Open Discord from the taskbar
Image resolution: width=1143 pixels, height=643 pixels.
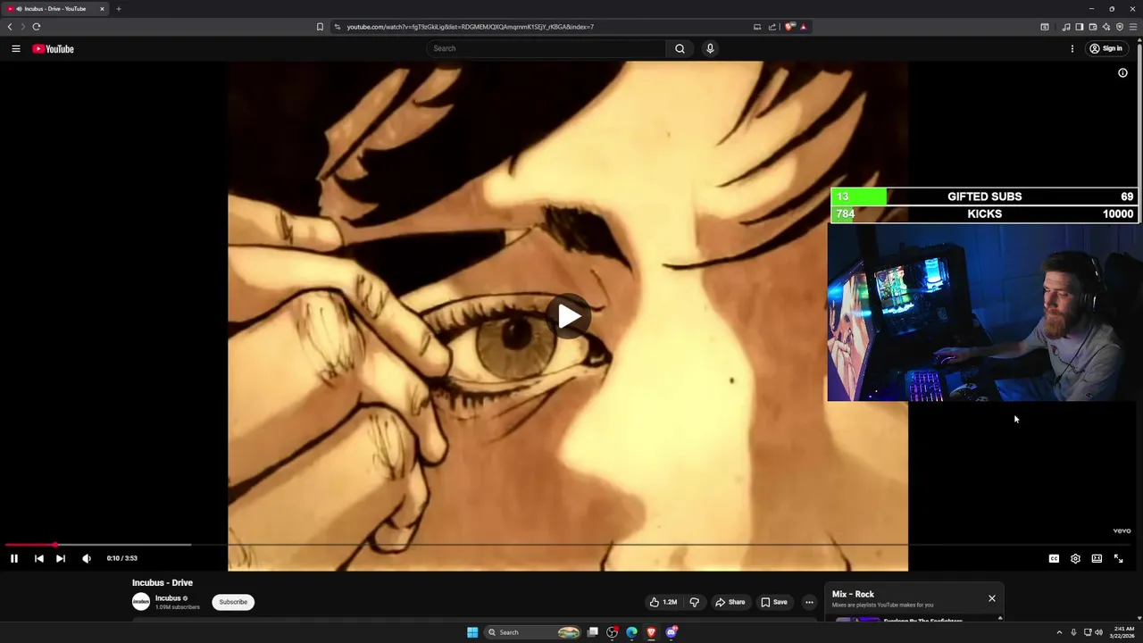coord(671,632)
